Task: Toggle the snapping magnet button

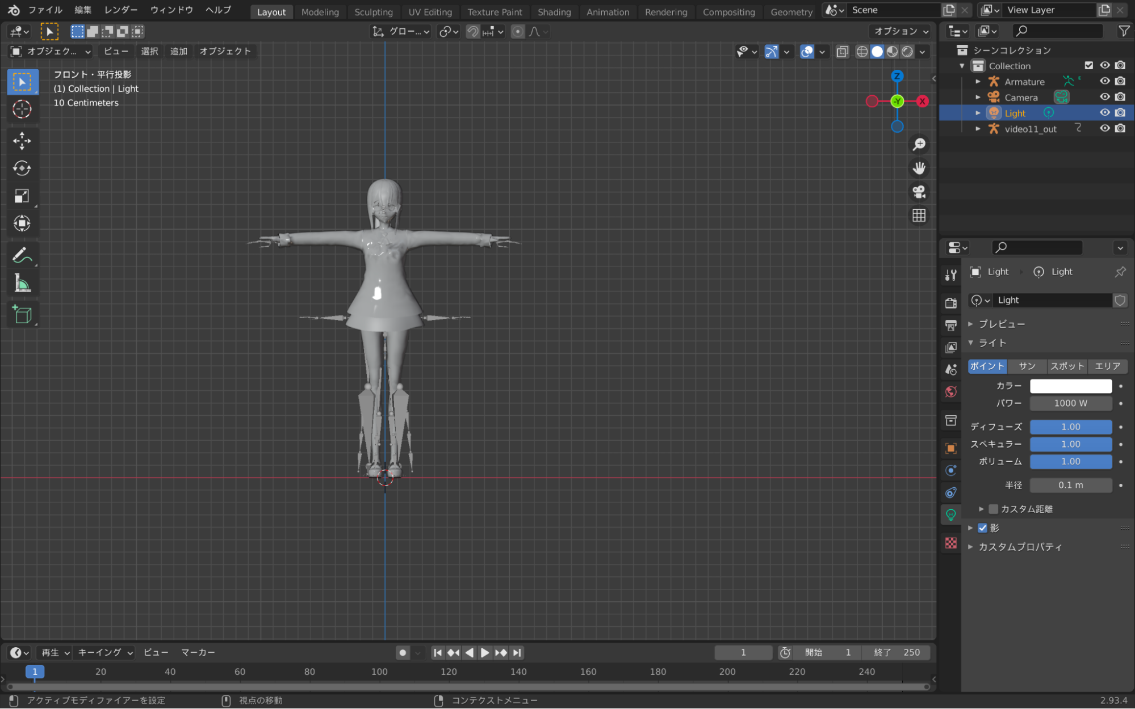Action: pyautogui.click(x=472, y=32)
